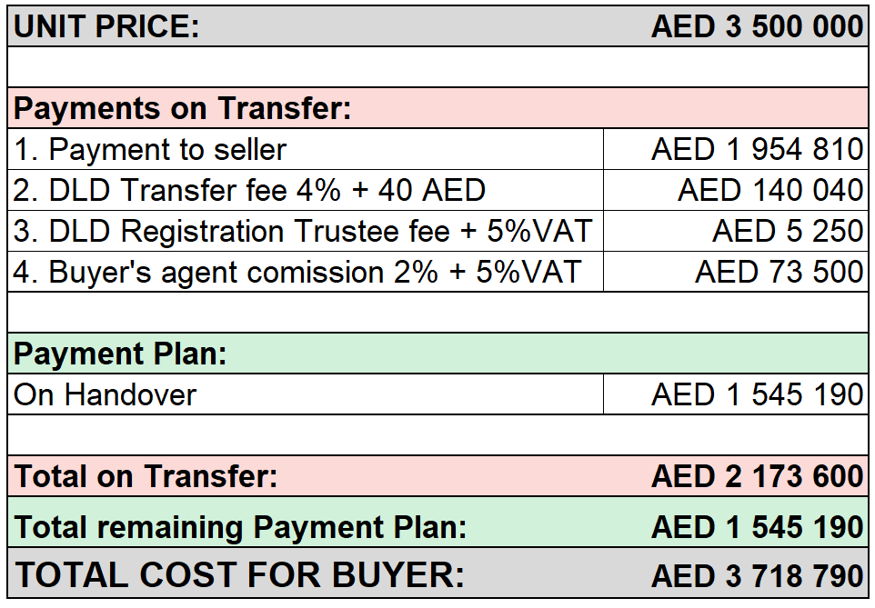Click the Total on Transfer label

tap(146, 476)
